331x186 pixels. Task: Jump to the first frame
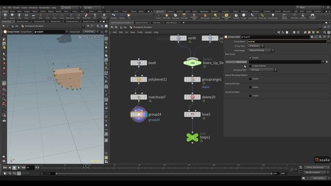[5, 167]
